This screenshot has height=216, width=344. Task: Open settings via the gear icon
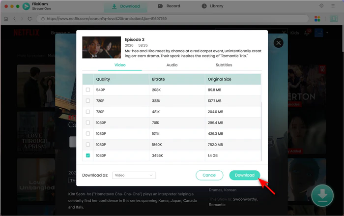(x=321, y=6)
